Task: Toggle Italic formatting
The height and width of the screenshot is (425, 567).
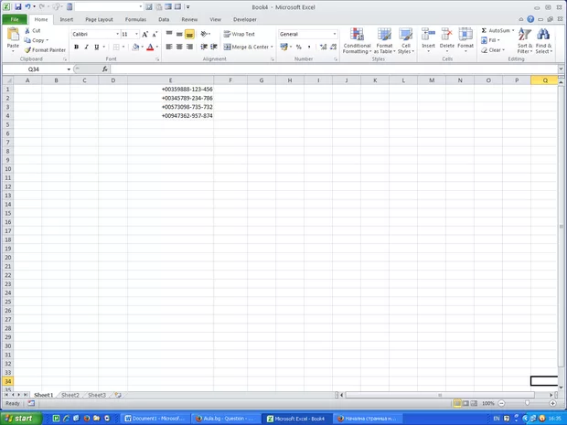Action: coord(86,47)
